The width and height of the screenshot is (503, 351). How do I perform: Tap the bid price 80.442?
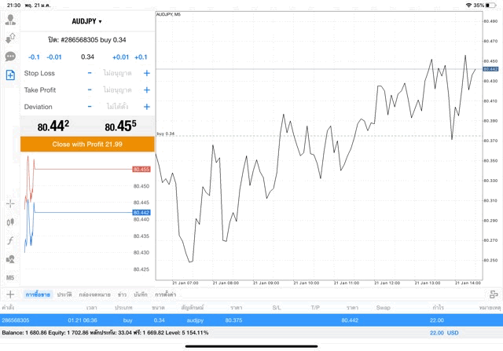click(53, 126)
